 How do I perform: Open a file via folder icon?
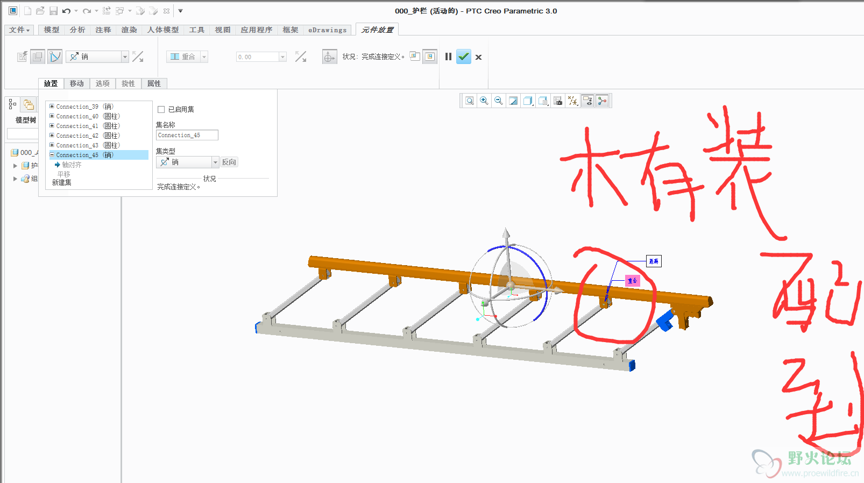pos(40,11)
